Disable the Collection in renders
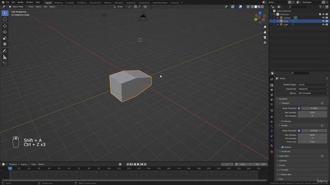This screenshot has height=185, width=330. 327,14
